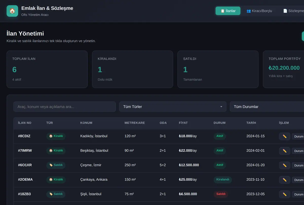Select the TARİH column header
This screenshot has height=205, width=304.
point(251,123)
